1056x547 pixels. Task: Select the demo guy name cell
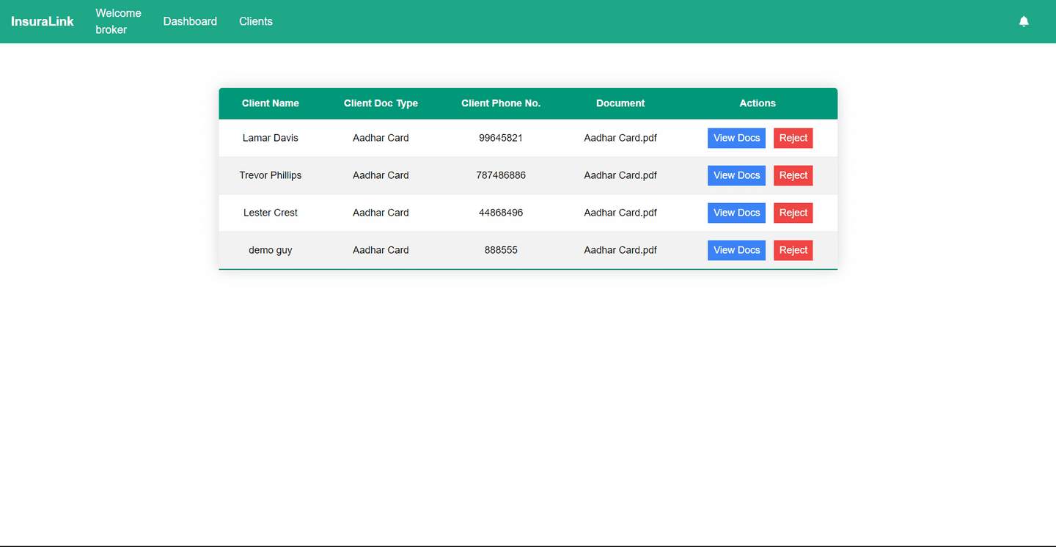tap(271, 250)
